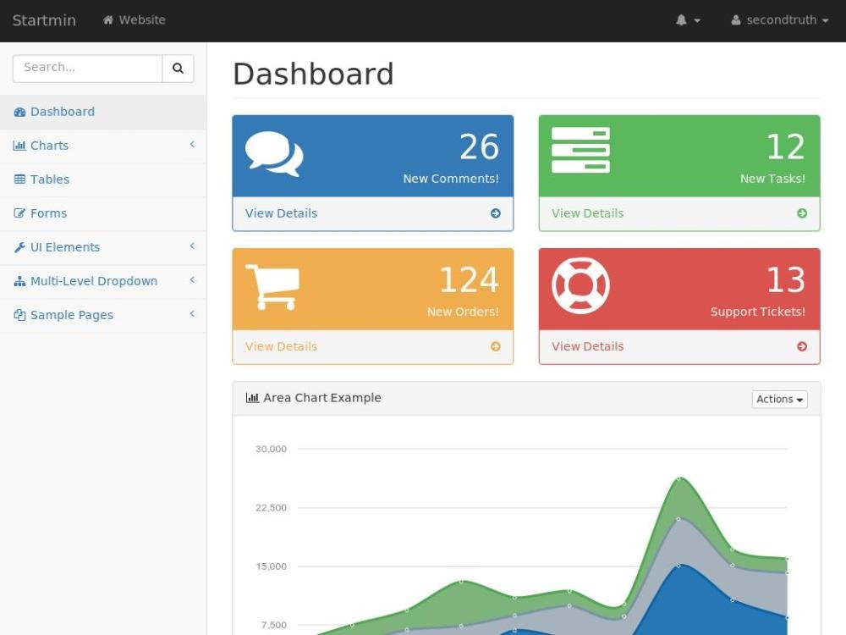Click arrow icon in Support Tickets footer

(x=802, y=346)
